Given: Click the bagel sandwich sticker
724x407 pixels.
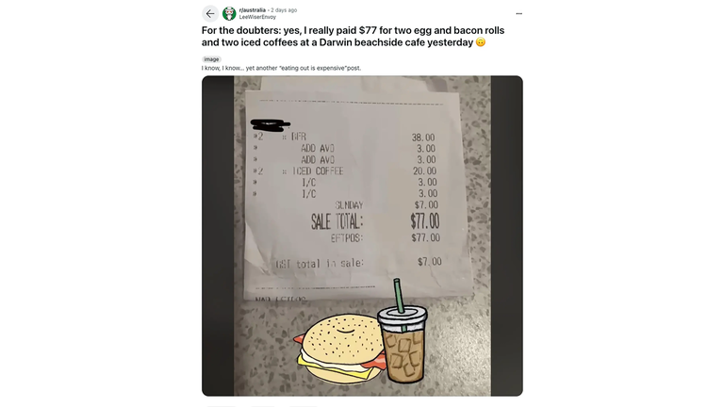Looking at the screenshot, I should tap(339, 350).
